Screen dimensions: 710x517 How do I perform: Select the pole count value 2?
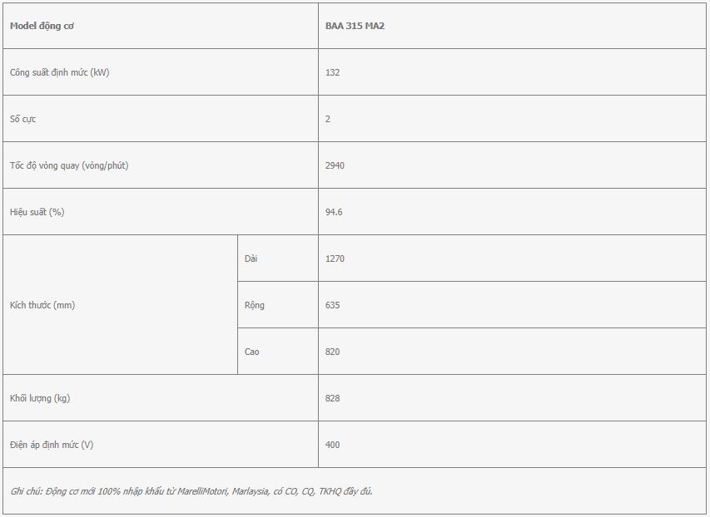(x=327, y=119)
